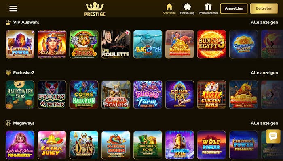Click the Prestige crown logo

tap(95, 8)
